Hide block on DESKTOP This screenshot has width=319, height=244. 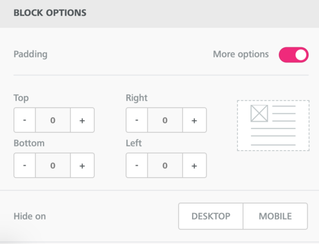pyautogui.click(x=211, y=216)
